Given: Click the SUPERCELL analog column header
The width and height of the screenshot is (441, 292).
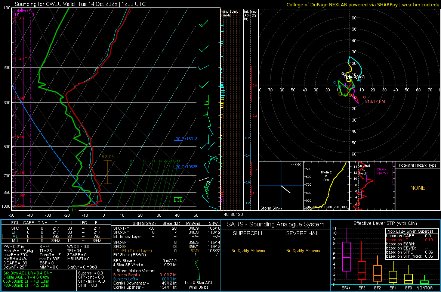Looking at the screenshot, I should click(248, 233).
